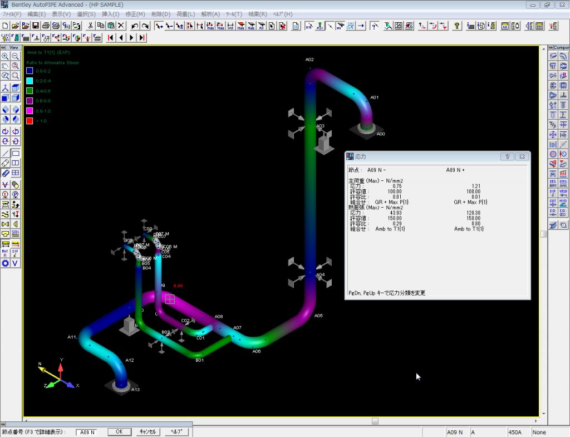Select the isometric view axes icon
Image resolution: width=570 pixels, height=437 pixels.
click(x=5, y=87)
